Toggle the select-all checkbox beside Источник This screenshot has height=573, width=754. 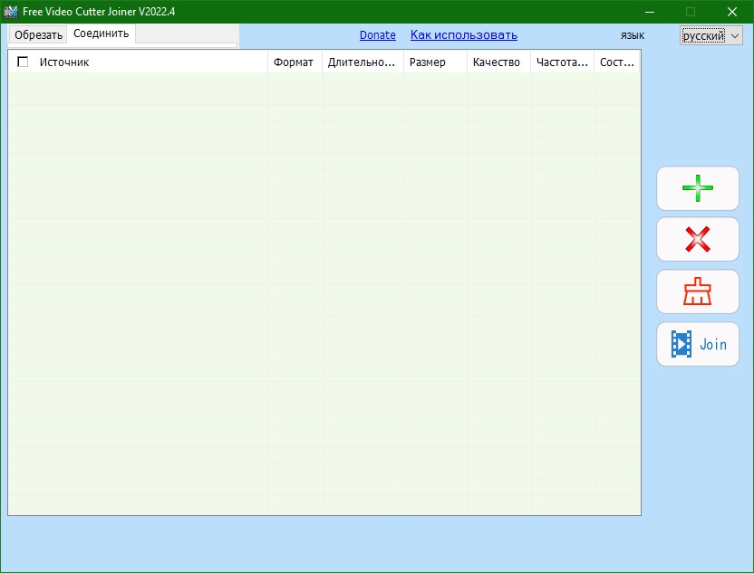coord(23,62)
